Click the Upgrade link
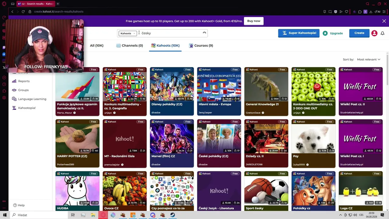This screenshot has height=219, width=389. (x=333, y=33)
